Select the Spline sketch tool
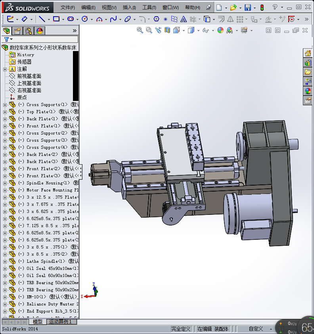Screen dimensions: 314x334 [113, 19]
